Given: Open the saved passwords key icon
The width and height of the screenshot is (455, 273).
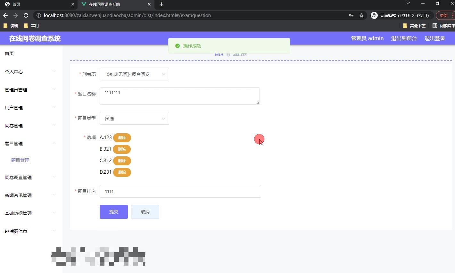Looking at the screenshot, I should tap(351, 15).
